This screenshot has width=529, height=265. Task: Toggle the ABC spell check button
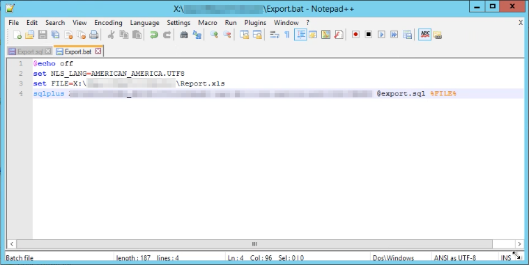click(424, 35)
